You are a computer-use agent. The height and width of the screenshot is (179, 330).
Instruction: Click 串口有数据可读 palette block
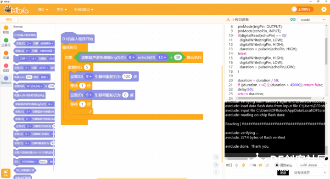[25, 170]
